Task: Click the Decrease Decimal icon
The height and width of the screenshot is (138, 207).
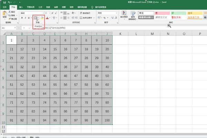Action: coord(116,18)
